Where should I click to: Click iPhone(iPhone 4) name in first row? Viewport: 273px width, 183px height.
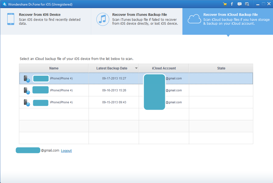click(62, 78)
